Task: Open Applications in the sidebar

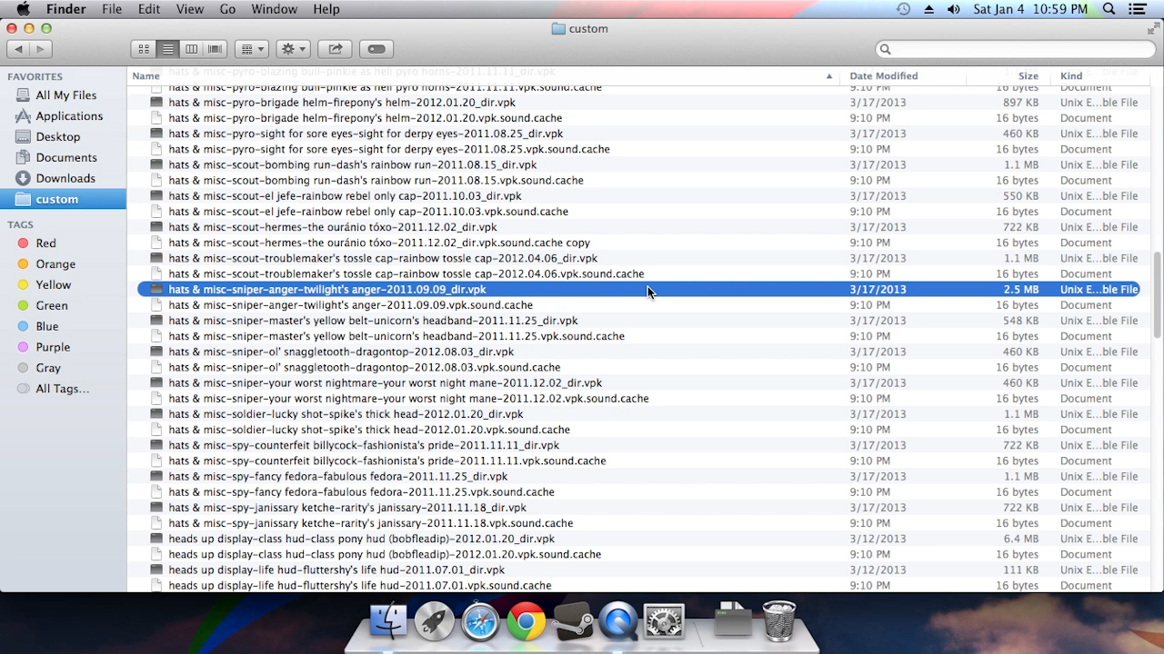Action: pyautogui.click(x=68, y=116)
